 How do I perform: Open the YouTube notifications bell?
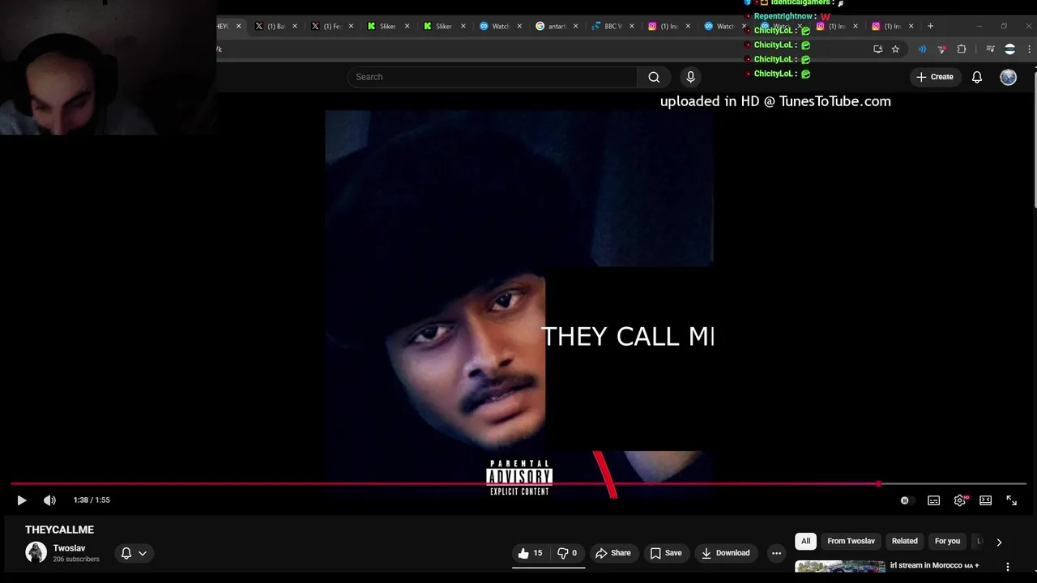pos(977,77)
